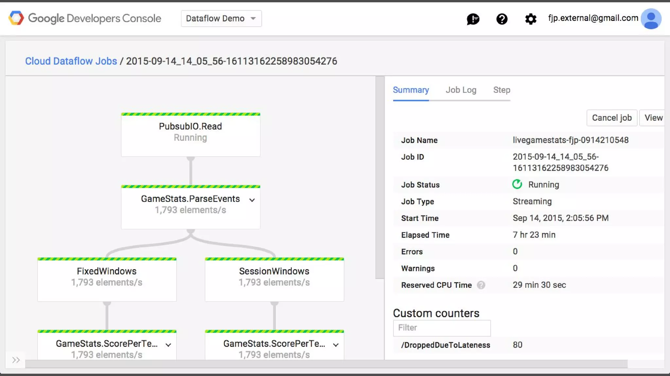Click the custom counters Filter field
Viewport: 670px width, 376px height.
pos(442,328)
